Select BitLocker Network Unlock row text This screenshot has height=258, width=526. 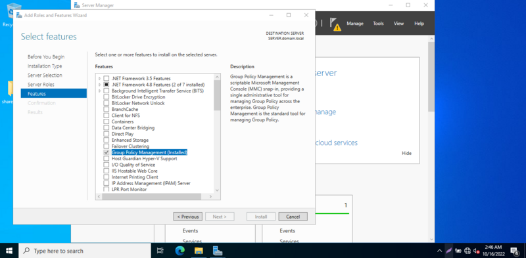point(138,103)
